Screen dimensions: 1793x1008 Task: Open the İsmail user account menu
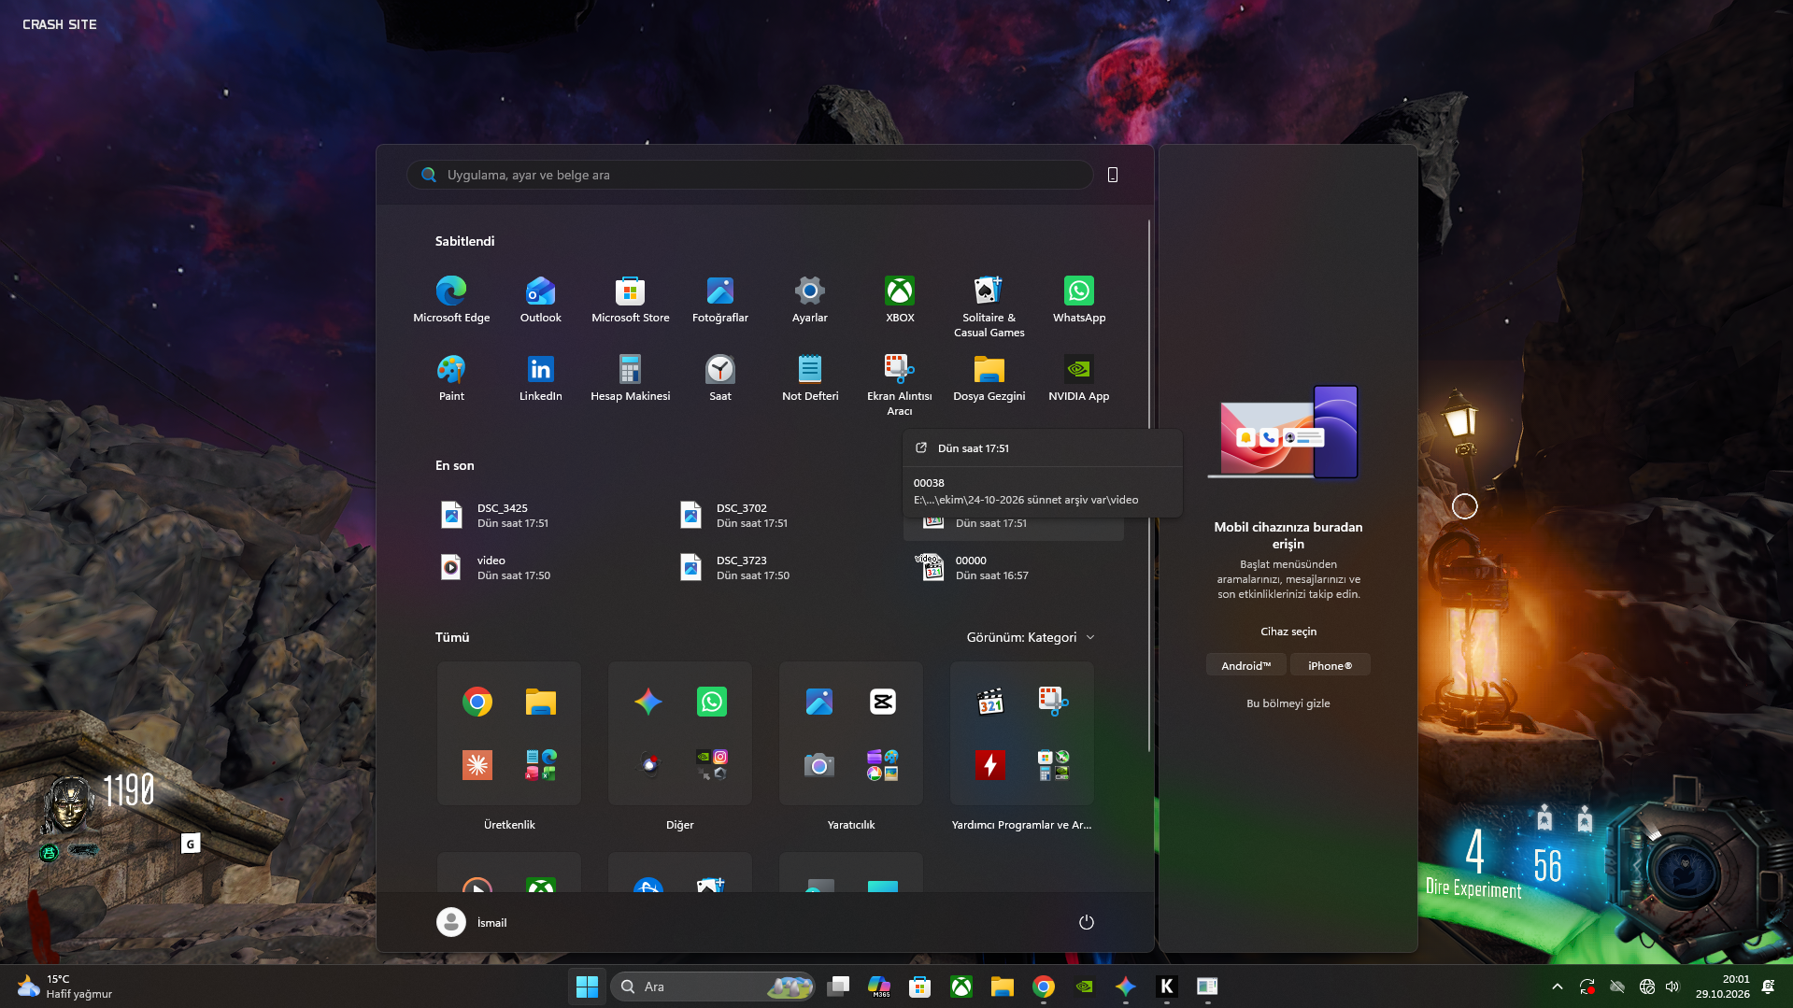pos(473,922)
